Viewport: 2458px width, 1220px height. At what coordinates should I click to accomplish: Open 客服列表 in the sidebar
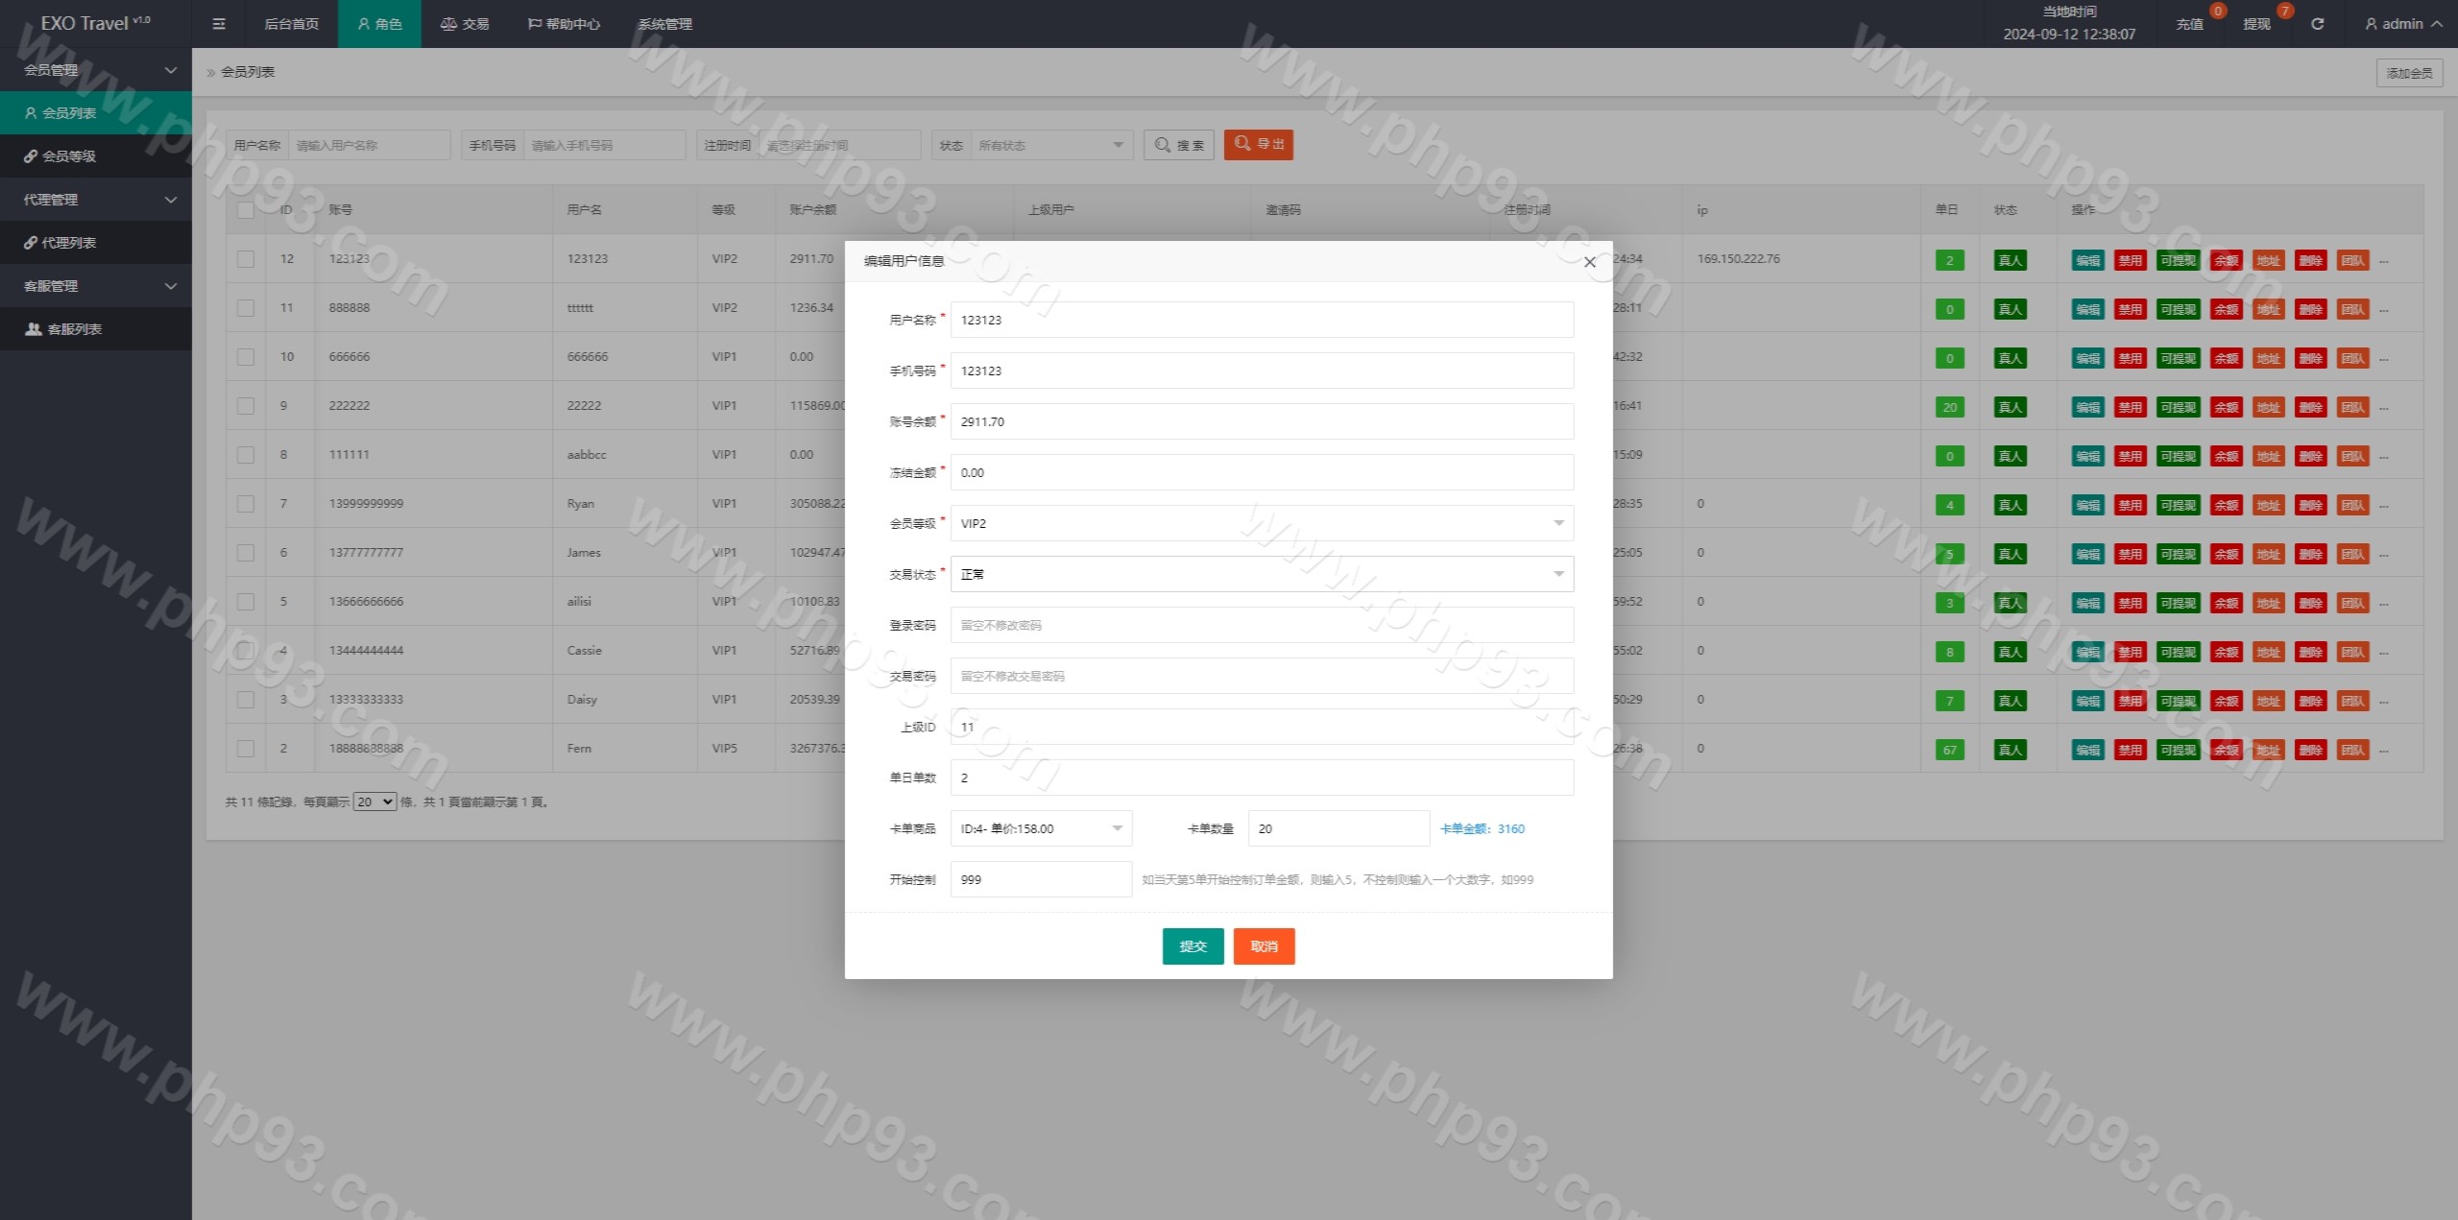coord(74,328)
